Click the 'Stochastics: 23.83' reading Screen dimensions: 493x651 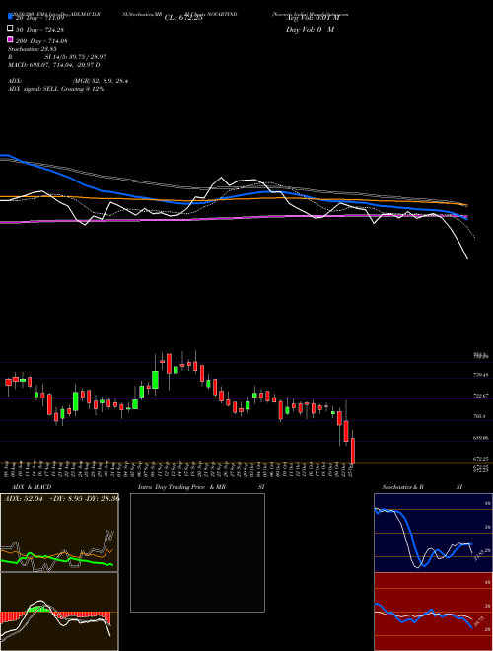[x=32, y=49]
